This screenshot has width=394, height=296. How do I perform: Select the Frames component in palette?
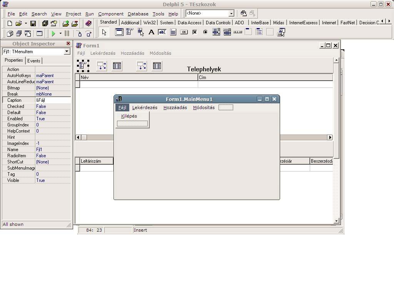(119, 32)
